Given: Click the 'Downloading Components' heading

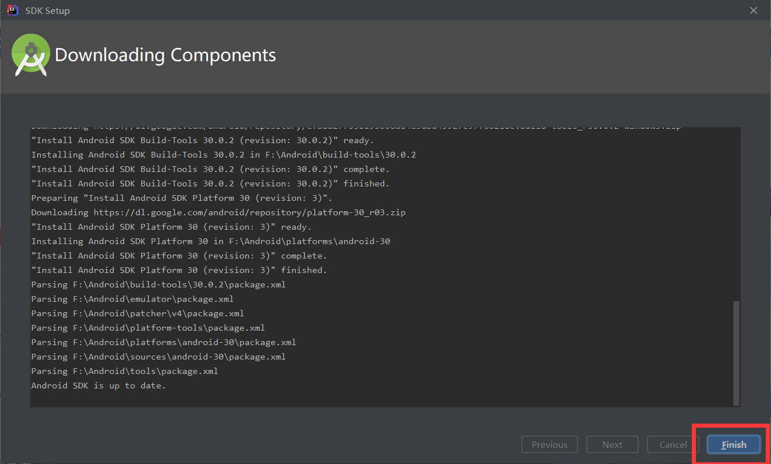Looking at the screenshot, I should point(165,55).
